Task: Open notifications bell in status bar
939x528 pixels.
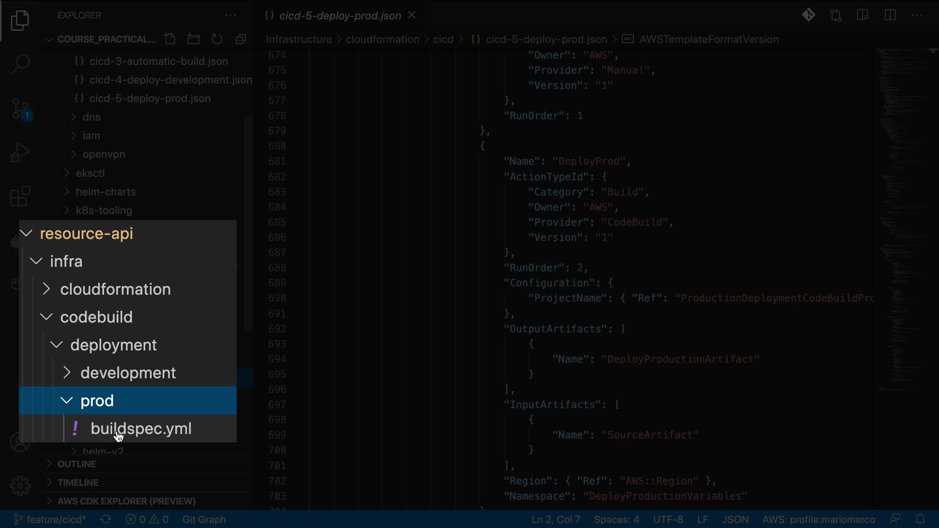Action: pyautogui.click(x=920, y=519)
